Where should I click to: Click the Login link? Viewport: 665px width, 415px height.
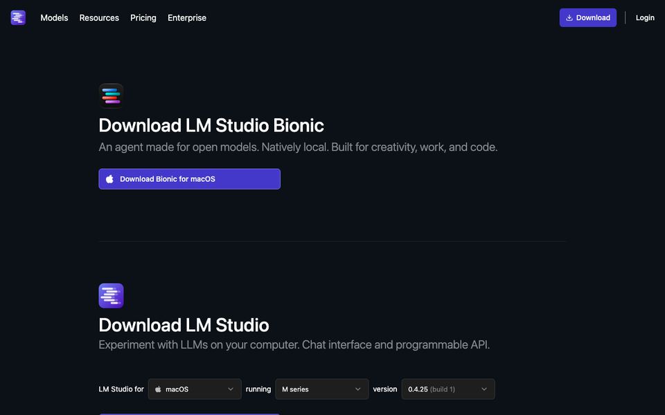pyautogui.click(x=645, y=18)
